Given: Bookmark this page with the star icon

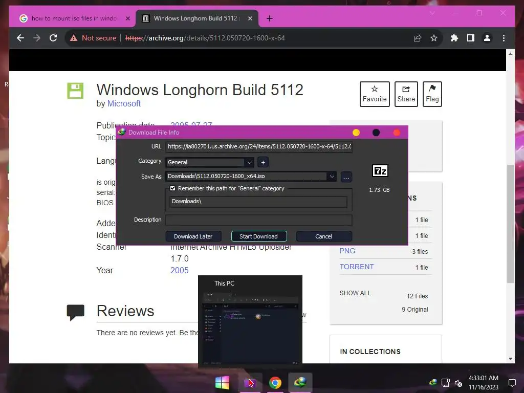Looking at the screenshot, I should pos(434,38).
